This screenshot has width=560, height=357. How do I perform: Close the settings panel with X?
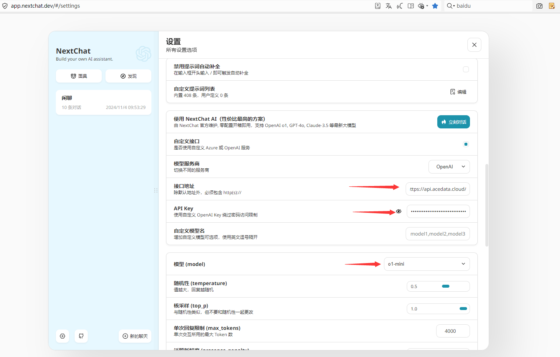pos(474,45)
